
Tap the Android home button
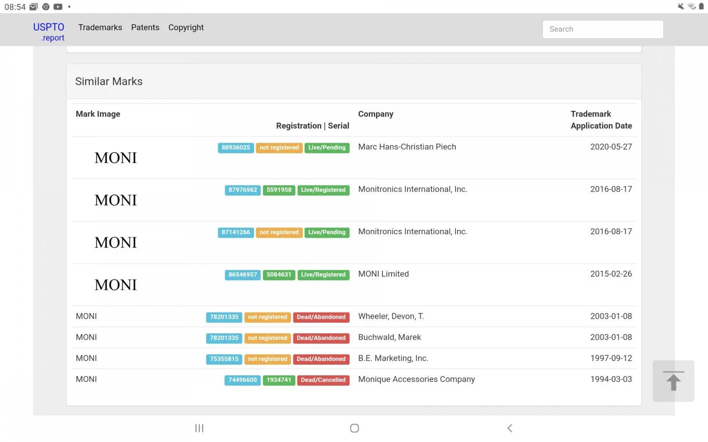[354, 428]
